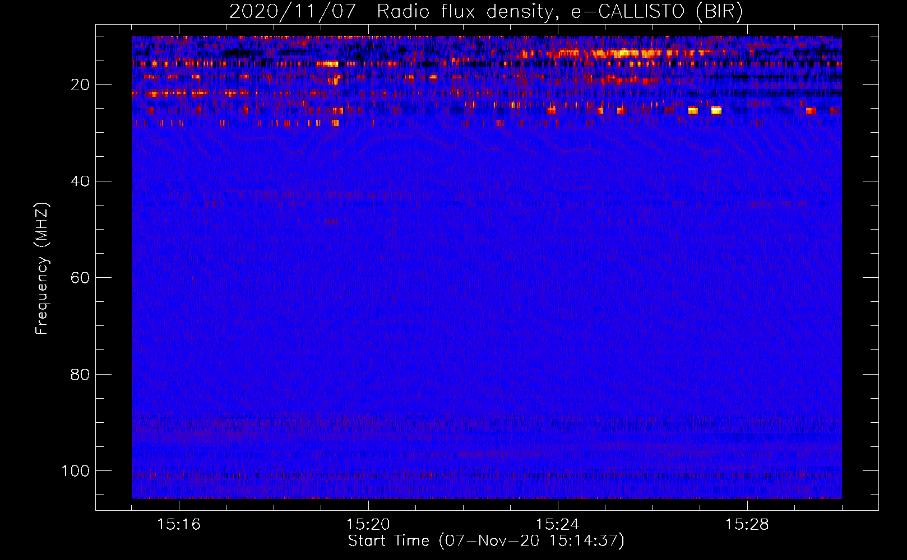Image resolution: width=907 pixels, height=560 pixels.
Task: Click the 100 MHz frequency tick label
Action: pyautogui.click(x=76, y=471)
